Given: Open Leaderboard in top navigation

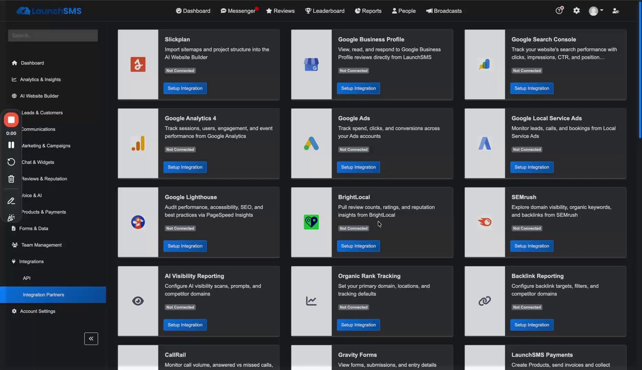Looking at the screenshot, I should [x=325, y=11].
